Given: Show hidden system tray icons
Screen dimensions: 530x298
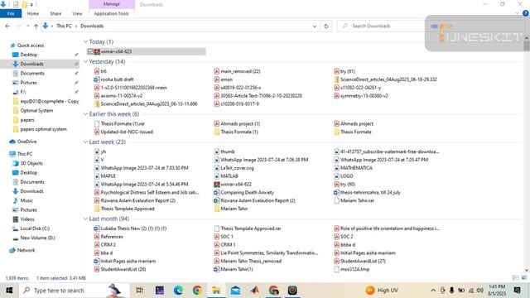Looking at the screenshot, I should [433, 291].
